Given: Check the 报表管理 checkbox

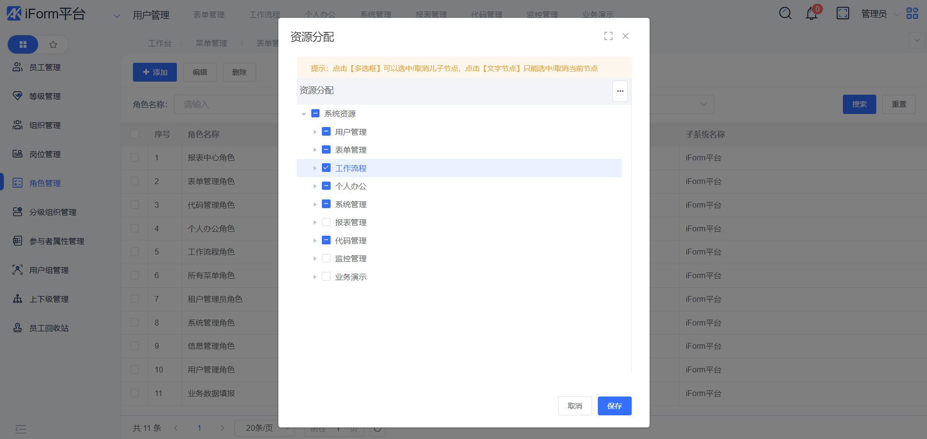Looking at the screenshot, I should click(x=326, y=222).
